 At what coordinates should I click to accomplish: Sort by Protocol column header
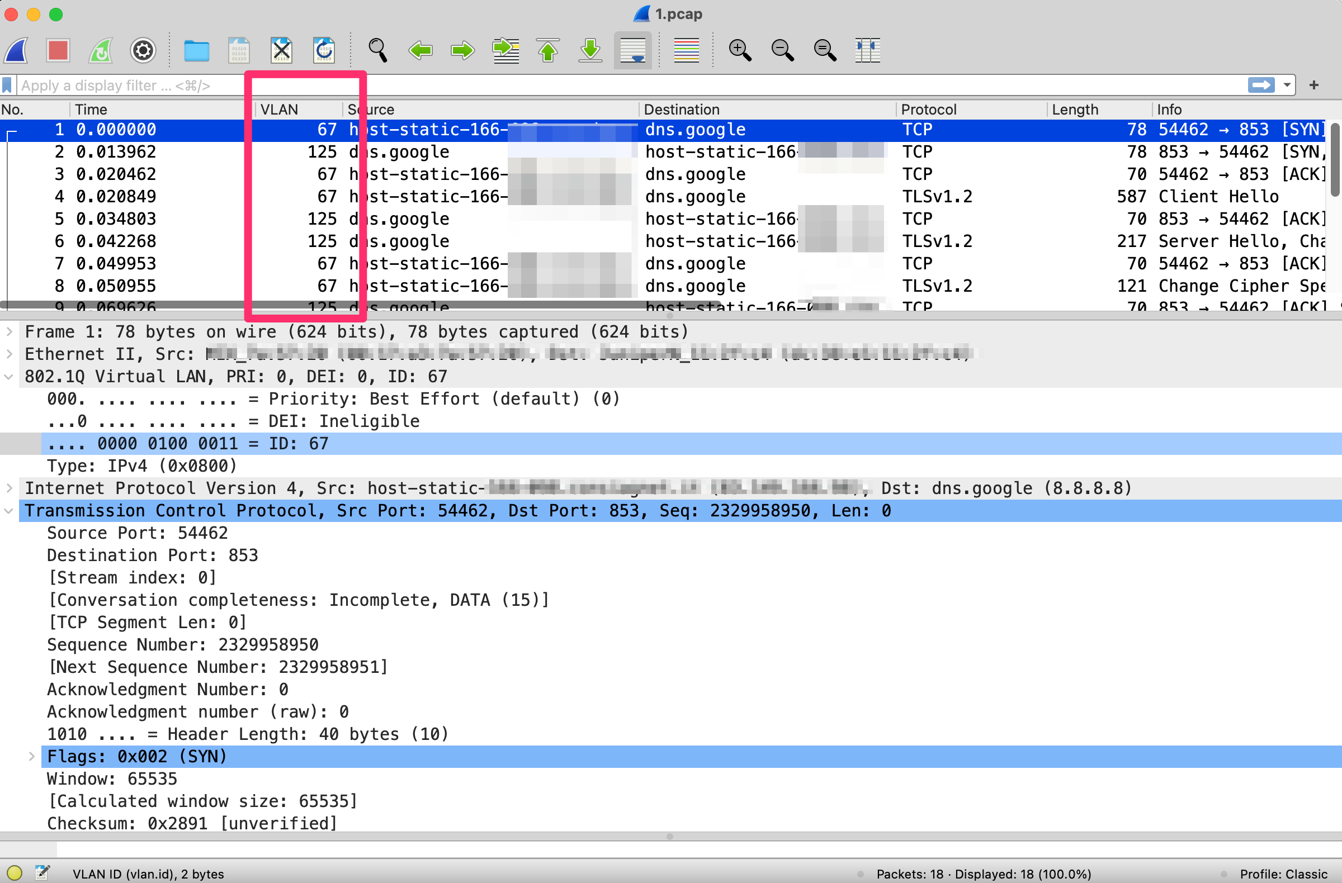[971, 110]
